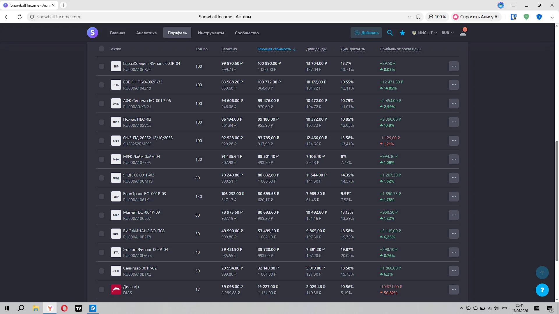This screenshot has width=559, height=314.
Task: Bookmark the page with the bookmark icon
Action: tap(418, 17)
